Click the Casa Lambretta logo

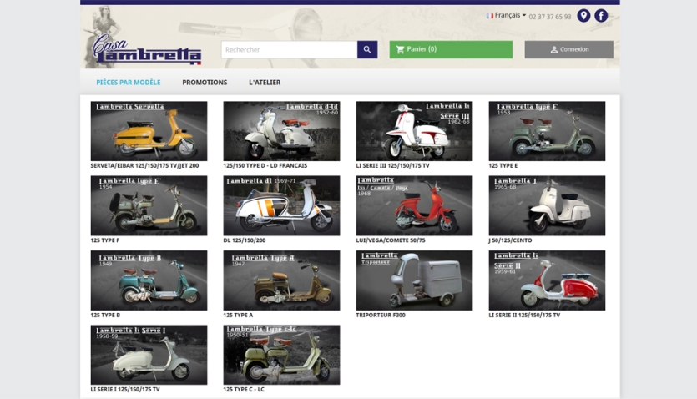[147, 49]
